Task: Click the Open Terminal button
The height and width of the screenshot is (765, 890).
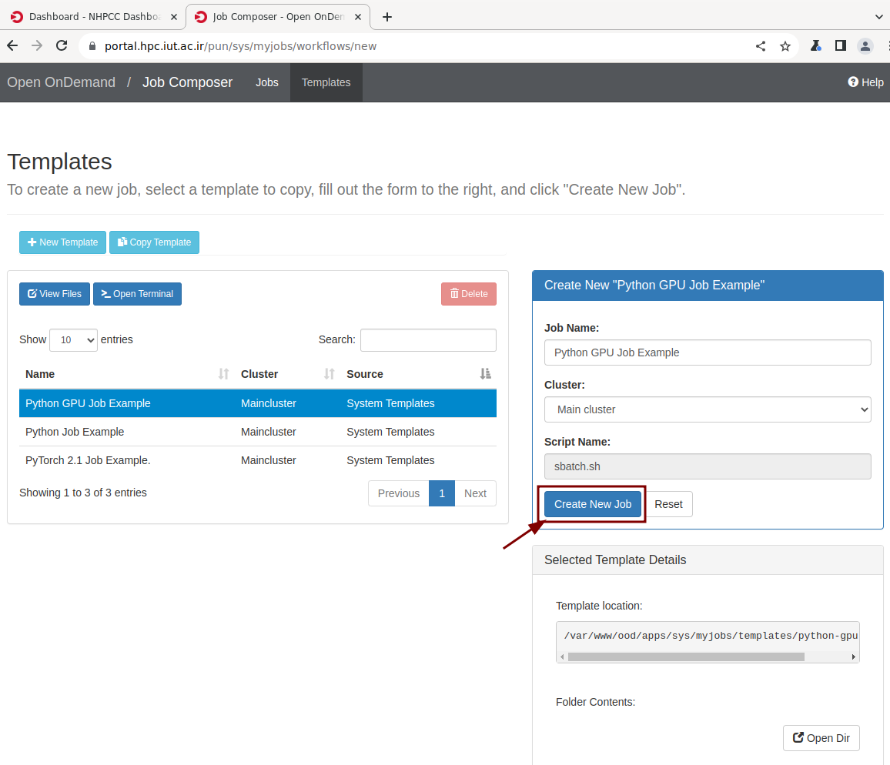Action: point(137,294)
